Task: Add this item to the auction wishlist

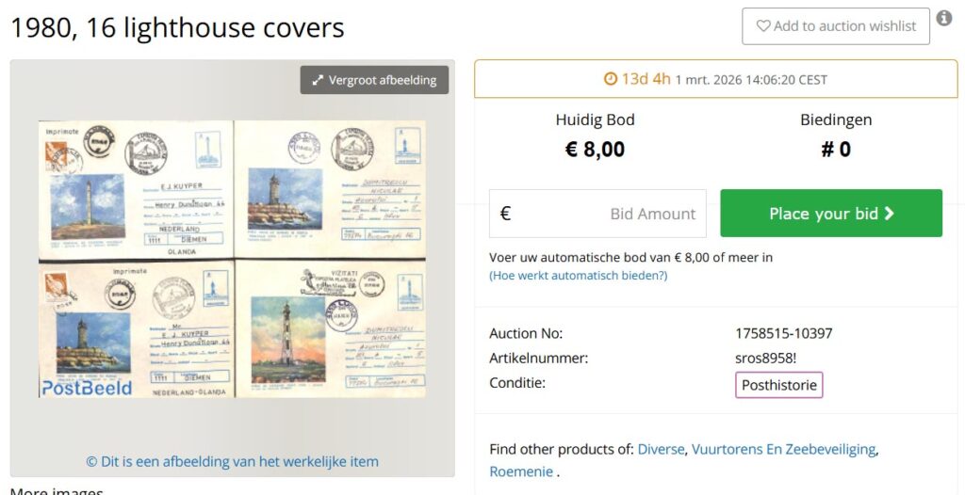Action: 835,26
